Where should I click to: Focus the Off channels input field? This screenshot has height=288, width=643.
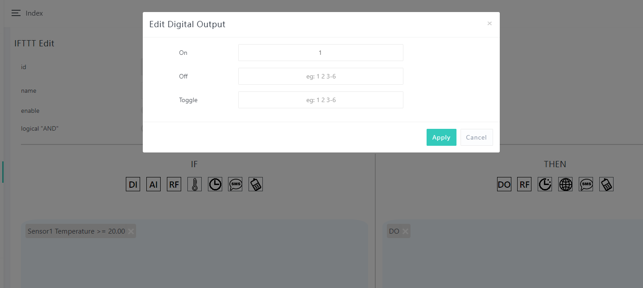pyautogui.click(x=320, y=76)
